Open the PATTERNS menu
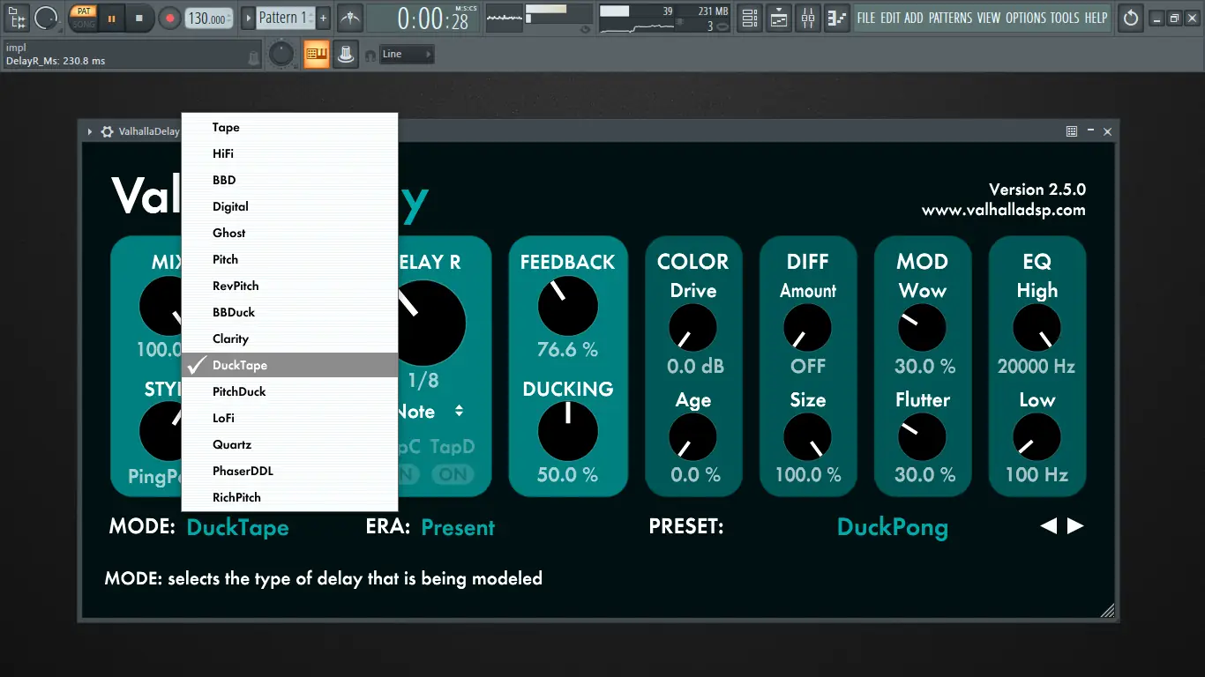The width and height of the screenshot is (1205, 677). (x=951, y=18)
